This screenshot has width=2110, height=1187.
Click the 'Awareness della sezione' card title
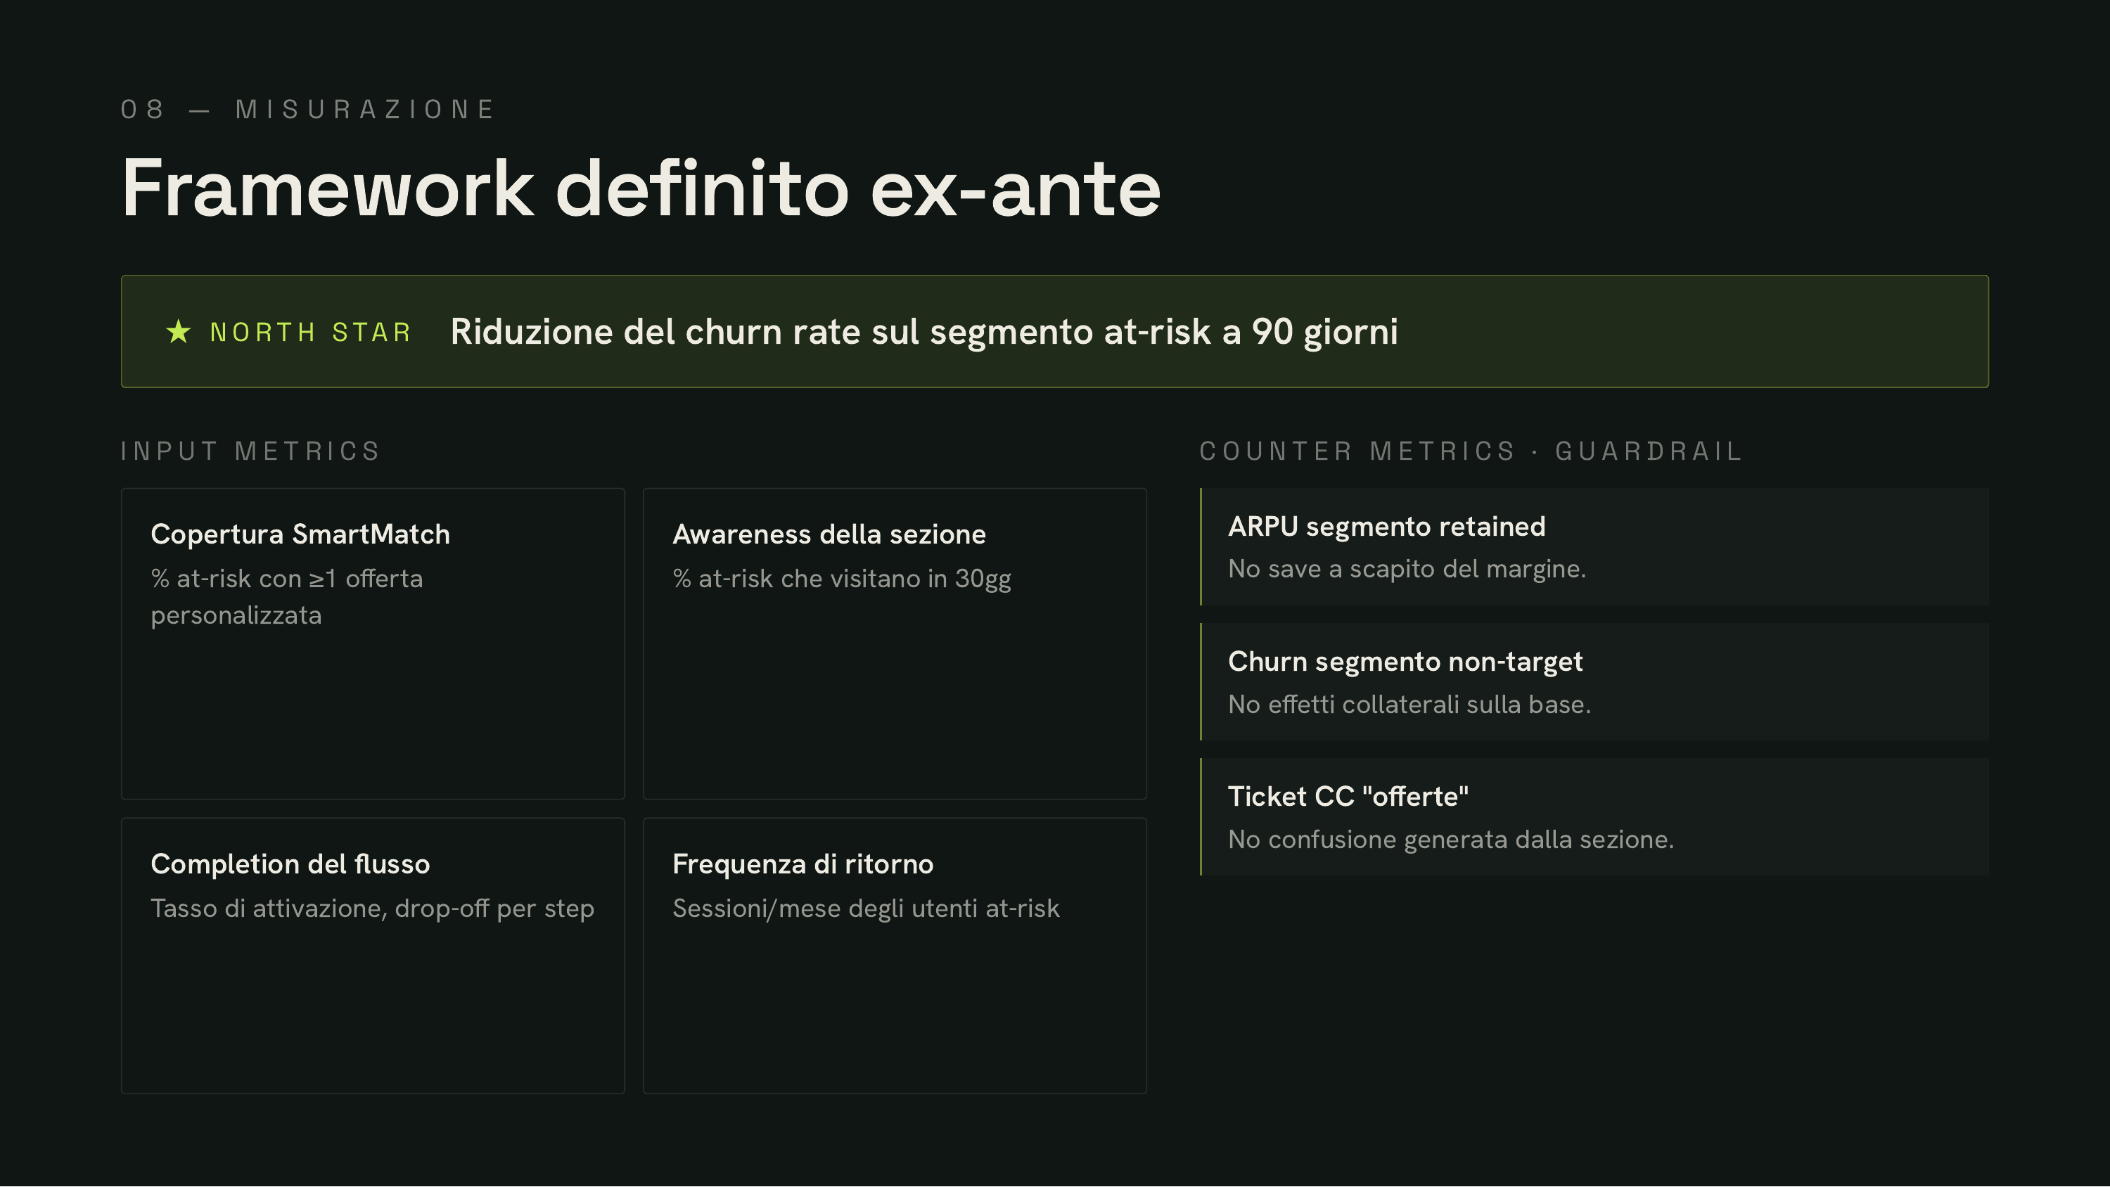829,534
